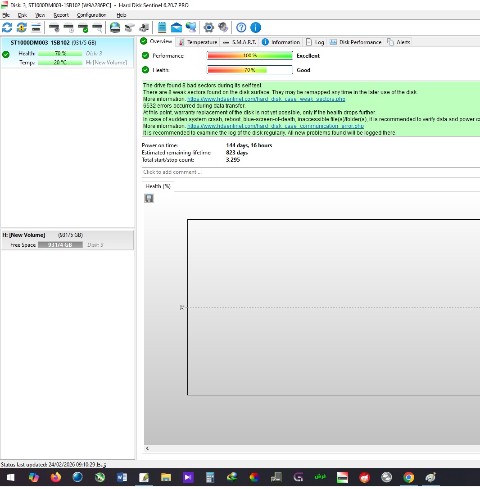Open the Configuration menu
The image size is (480, 489).
pyautogui.click(x=91, y=15)
